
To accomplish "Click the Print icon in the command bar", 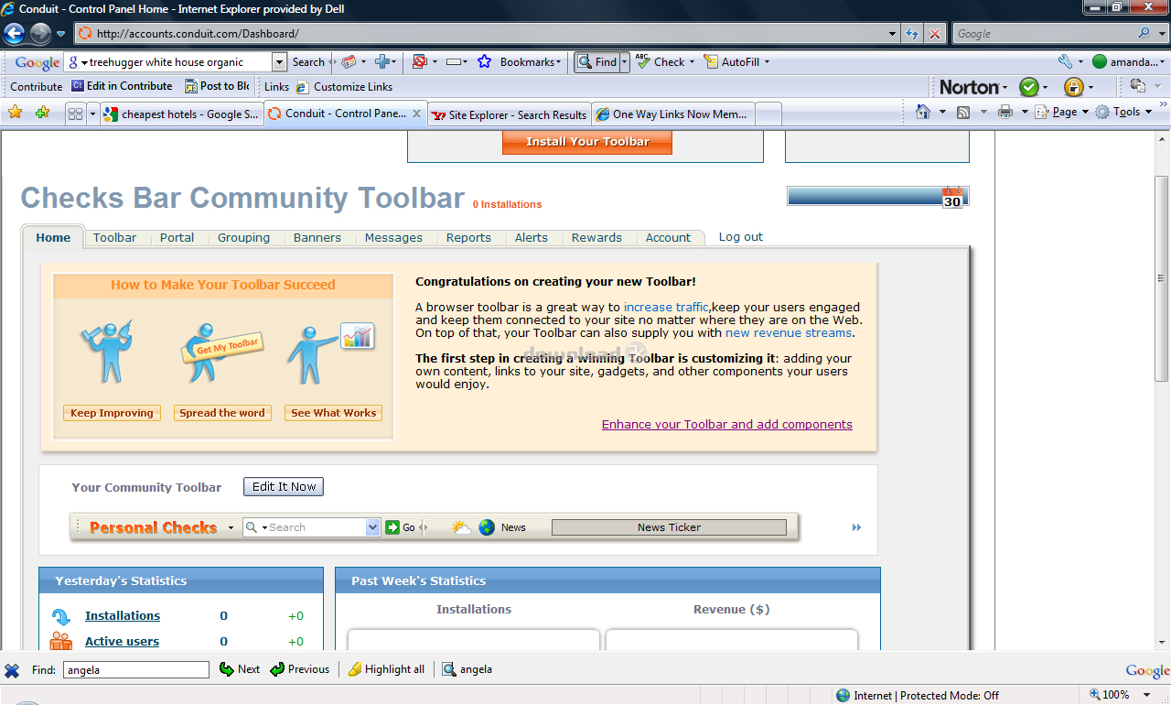I will click(x=1005, y=112).
